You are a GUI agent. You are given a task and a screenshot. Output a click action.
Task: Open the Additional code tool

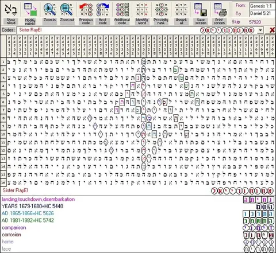click(122, 9)
